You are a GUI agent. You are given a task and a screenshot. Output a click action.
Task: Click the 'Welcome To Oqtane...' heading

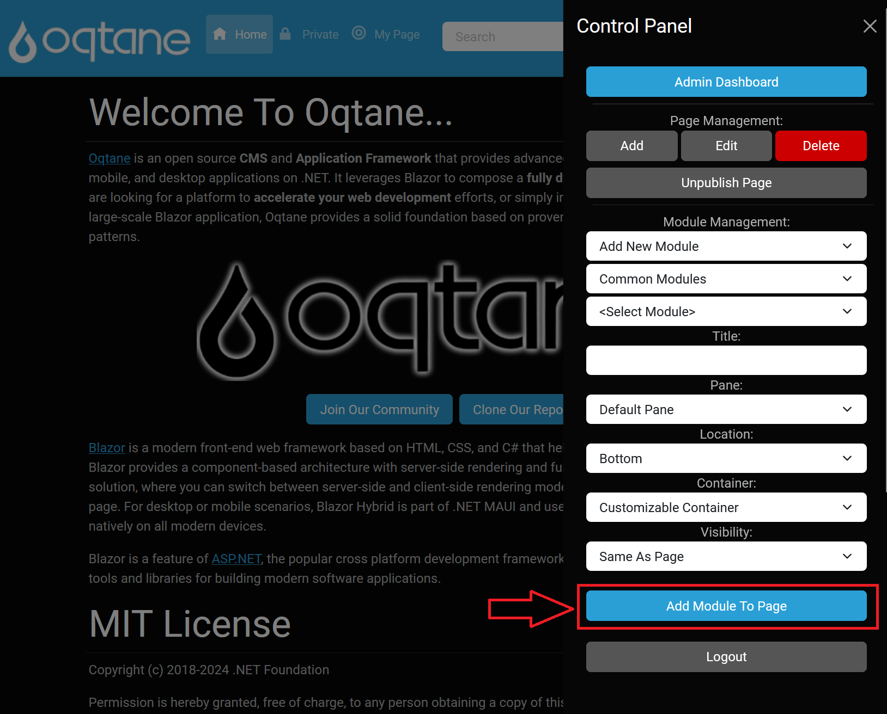pos(271,113)
